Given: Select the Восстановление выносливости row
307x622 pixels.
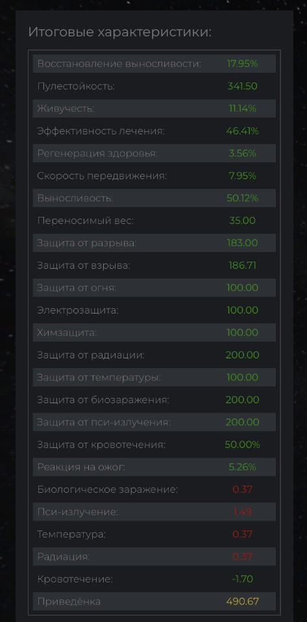Looking at the screenshot, I should pyautogui.click(x=154, y=64).
